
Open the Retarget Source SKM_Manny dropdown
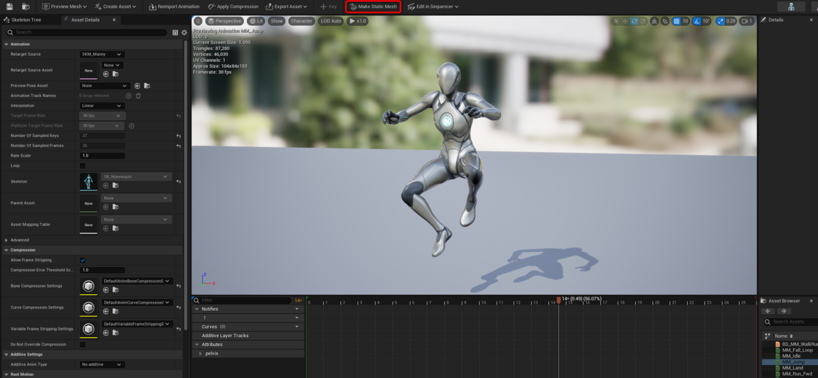click(x=102, y=54)
